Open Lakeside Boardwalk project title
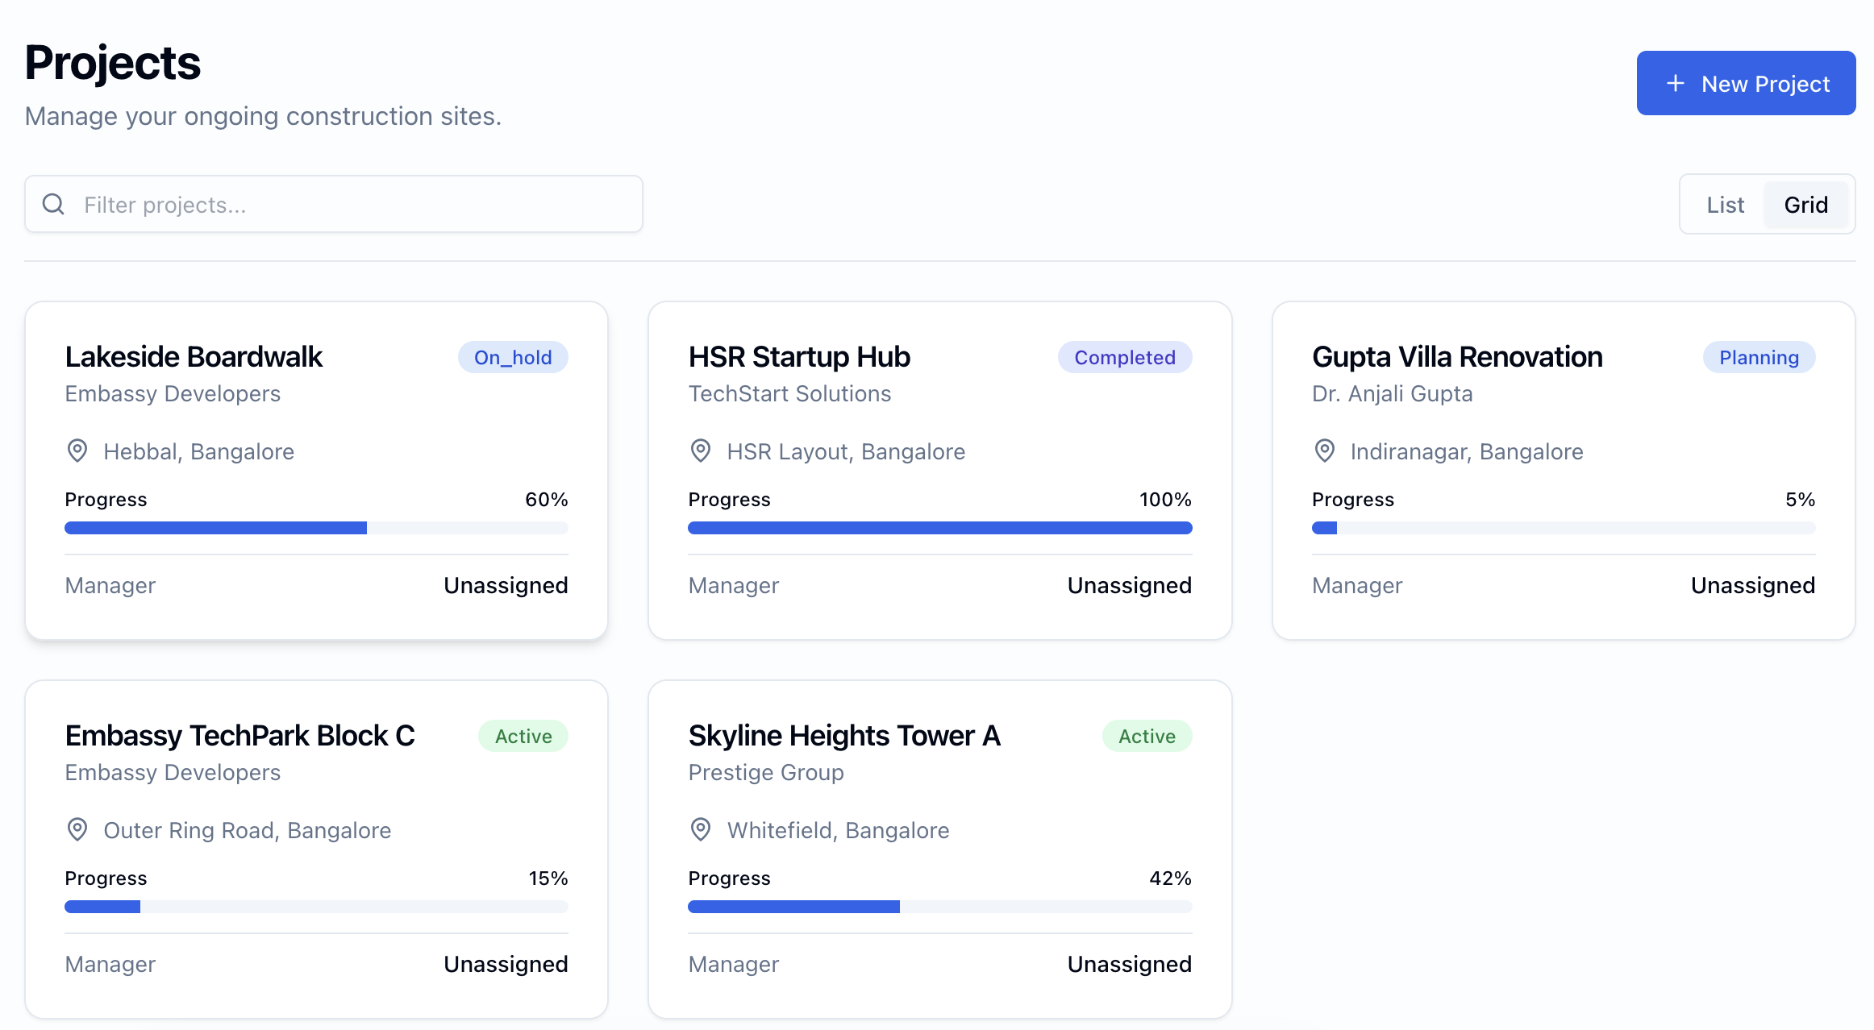 pos(194,357)
